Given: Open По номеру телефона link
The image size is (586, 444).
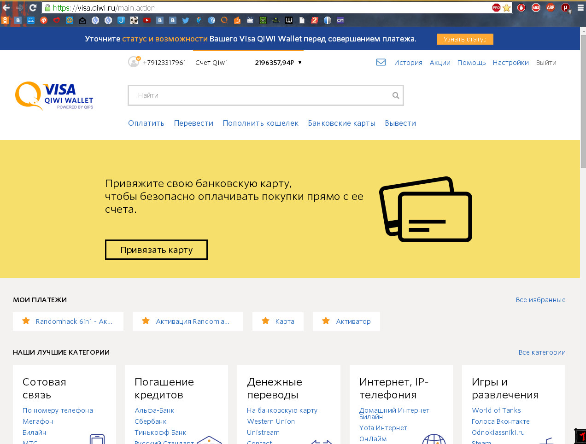Looking at the screenshot, I should pyautogui.click(x=58, y=410).
